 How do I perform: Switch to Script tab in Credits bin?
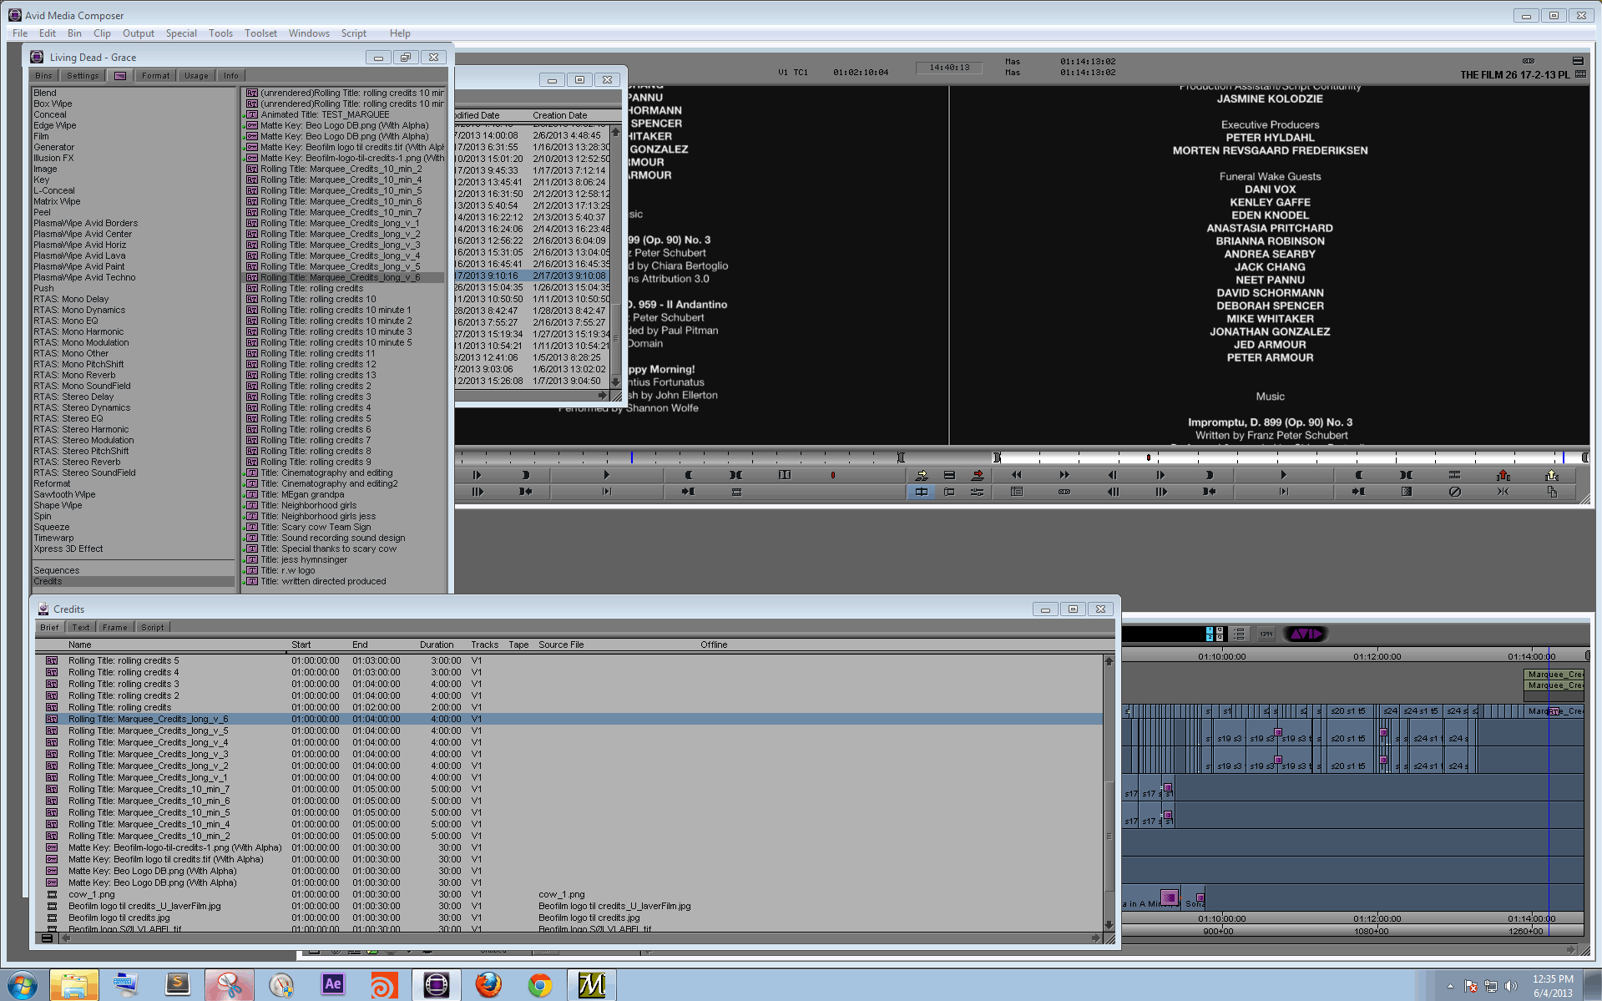click(x=152, y=628)
